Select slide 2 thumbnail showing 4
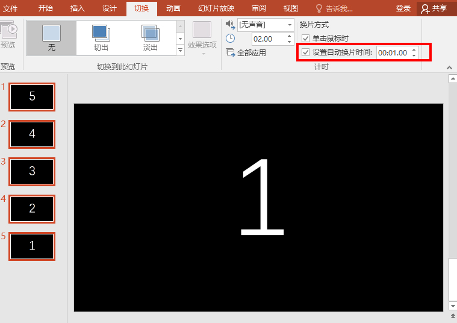Viewport: 457px width, 323px height. pyautogui.click(x=32, y=134)
